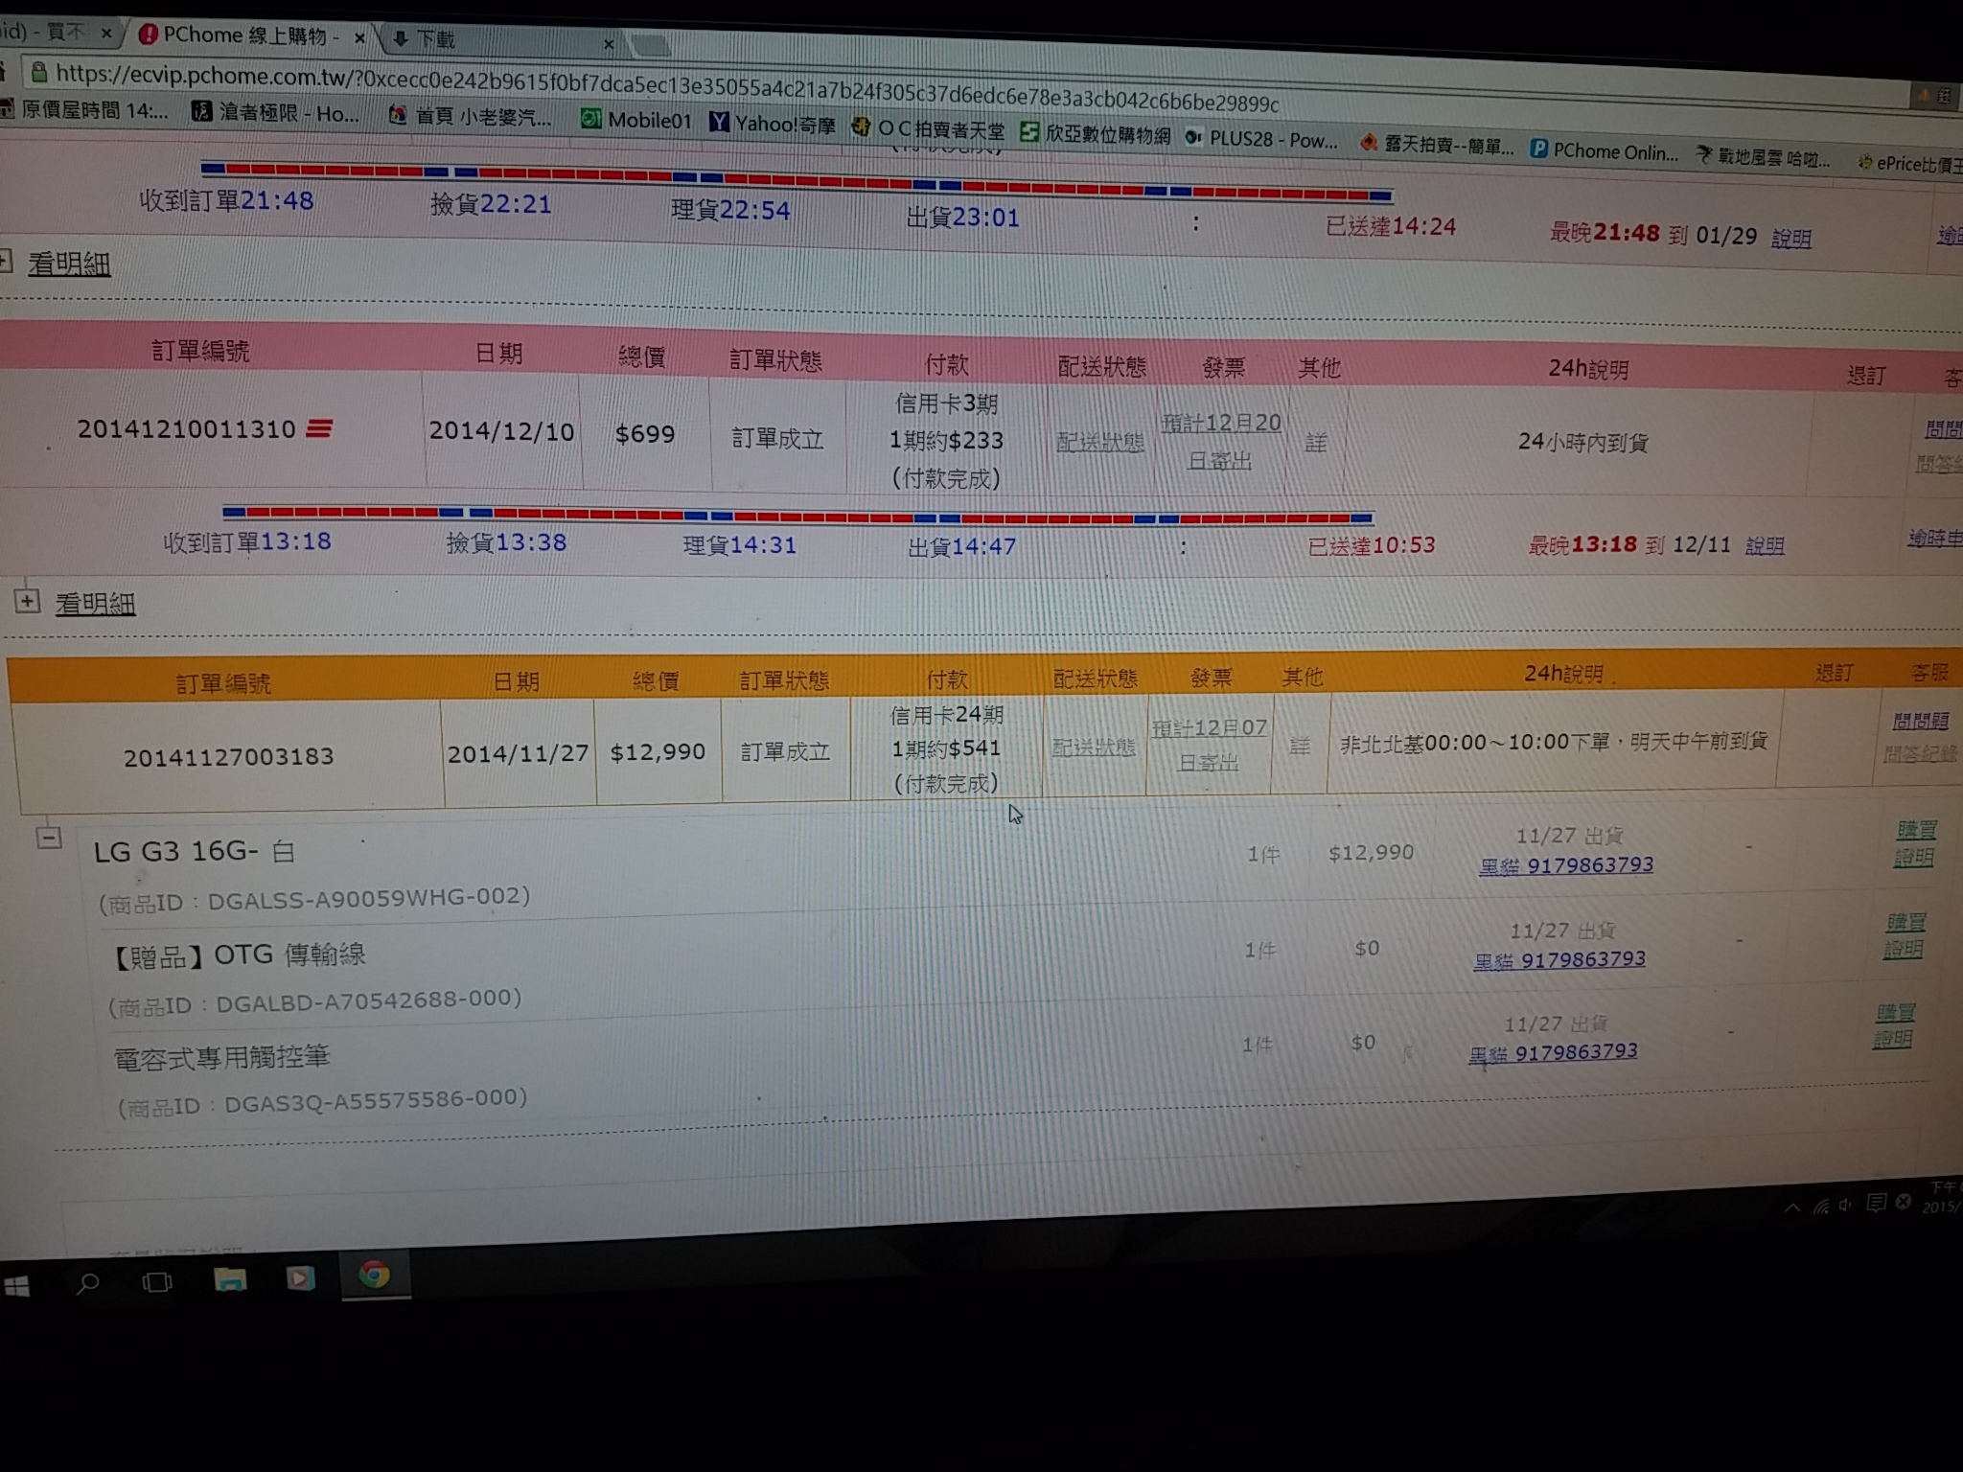Expand plus box beside top 看明細
The height and width of the screenshot is (1472, 1963).
[5, 261]
